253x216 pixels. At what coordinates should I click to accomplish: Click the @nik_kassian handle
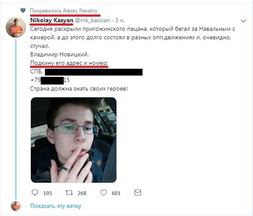[x=93, y=20]
